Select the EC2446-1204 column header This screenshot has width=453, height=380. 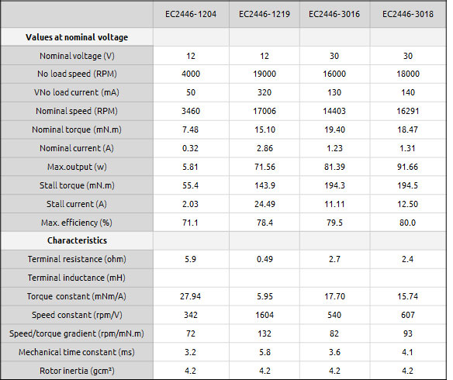pos(191,14)
